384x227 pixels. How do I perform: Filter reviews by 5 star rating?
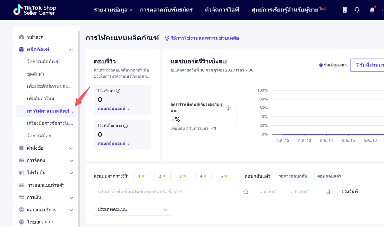tap(224, 176)
